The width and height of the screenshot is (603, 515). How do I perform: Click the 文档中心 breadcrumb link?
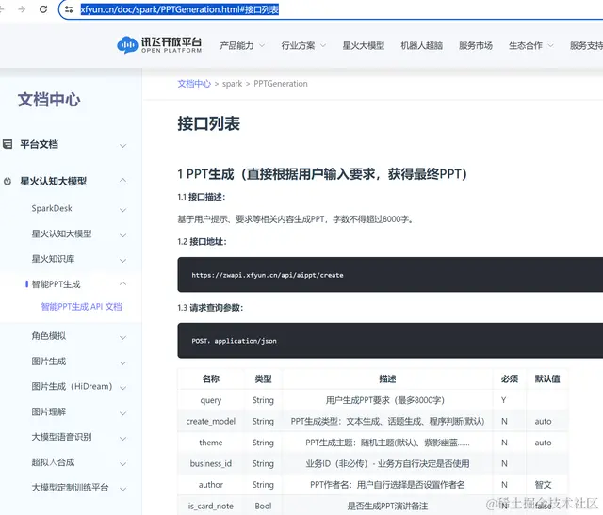point(194,84)
